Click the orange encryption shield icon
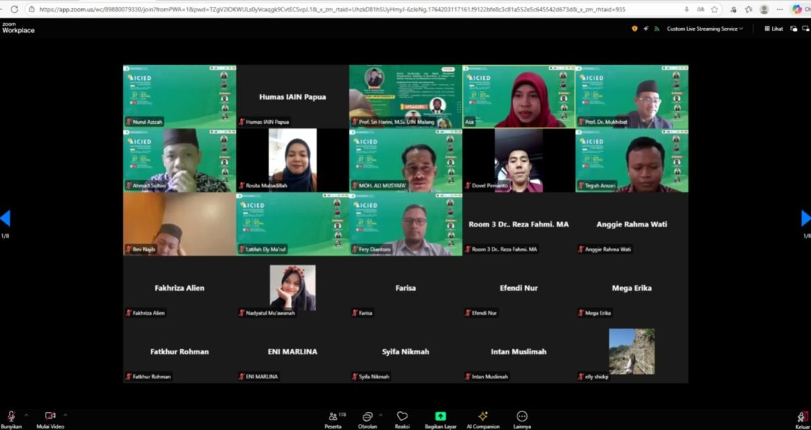The image size is (811, 430). click(635, 29)
